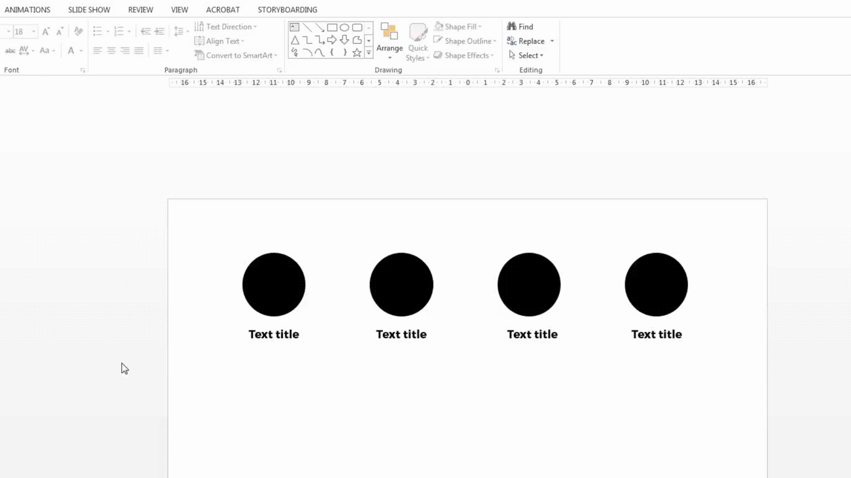Open the font size dropdown
This screenshot has width=851, height=478.
click(x=34, y=31)
